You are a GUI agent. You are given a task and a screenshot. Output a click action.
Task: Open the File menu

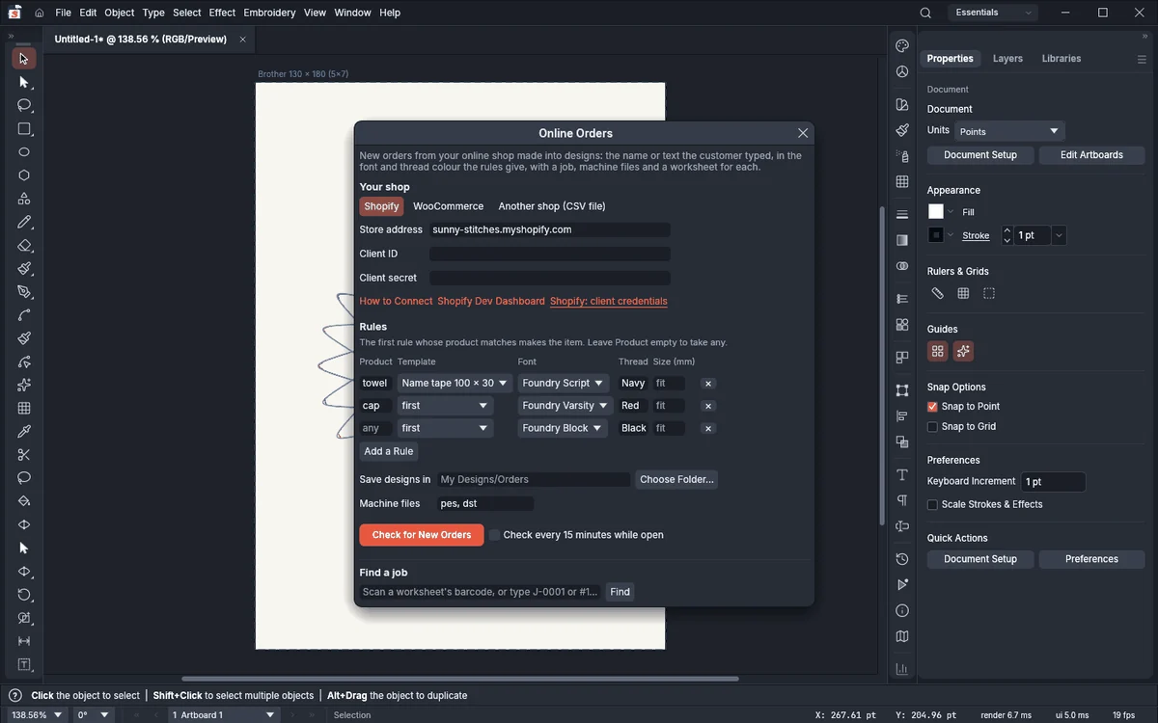pos(64,13)
